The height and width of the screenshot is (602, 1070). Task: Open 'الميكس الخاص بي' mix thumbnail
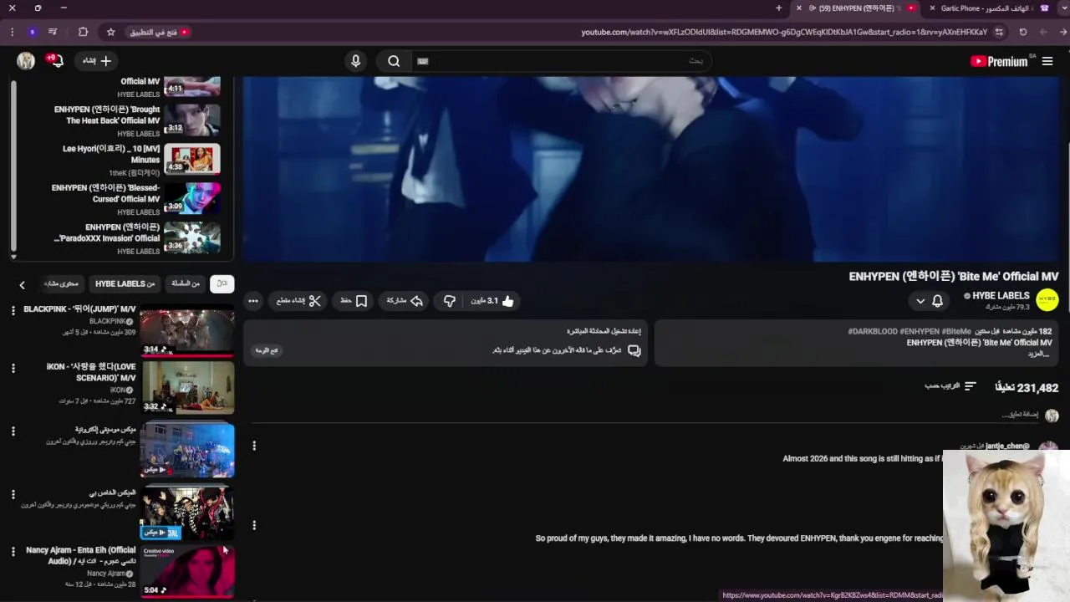[188, 512]
